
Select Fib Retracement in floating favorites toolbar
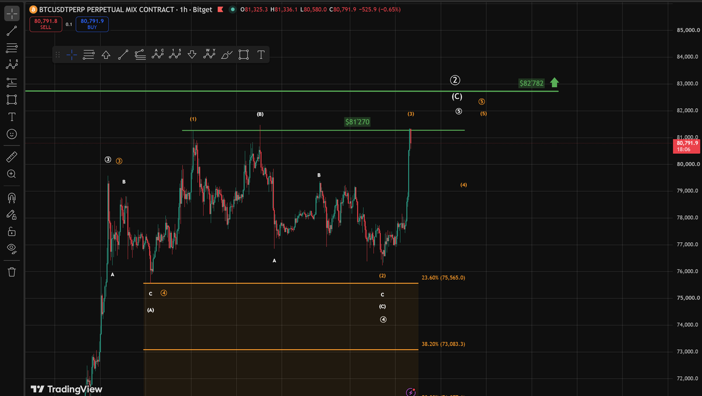[89, 54]
